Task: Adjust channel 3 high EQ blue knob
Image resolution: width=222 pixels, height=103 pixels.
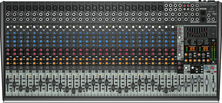Action: tap(21, 33)
